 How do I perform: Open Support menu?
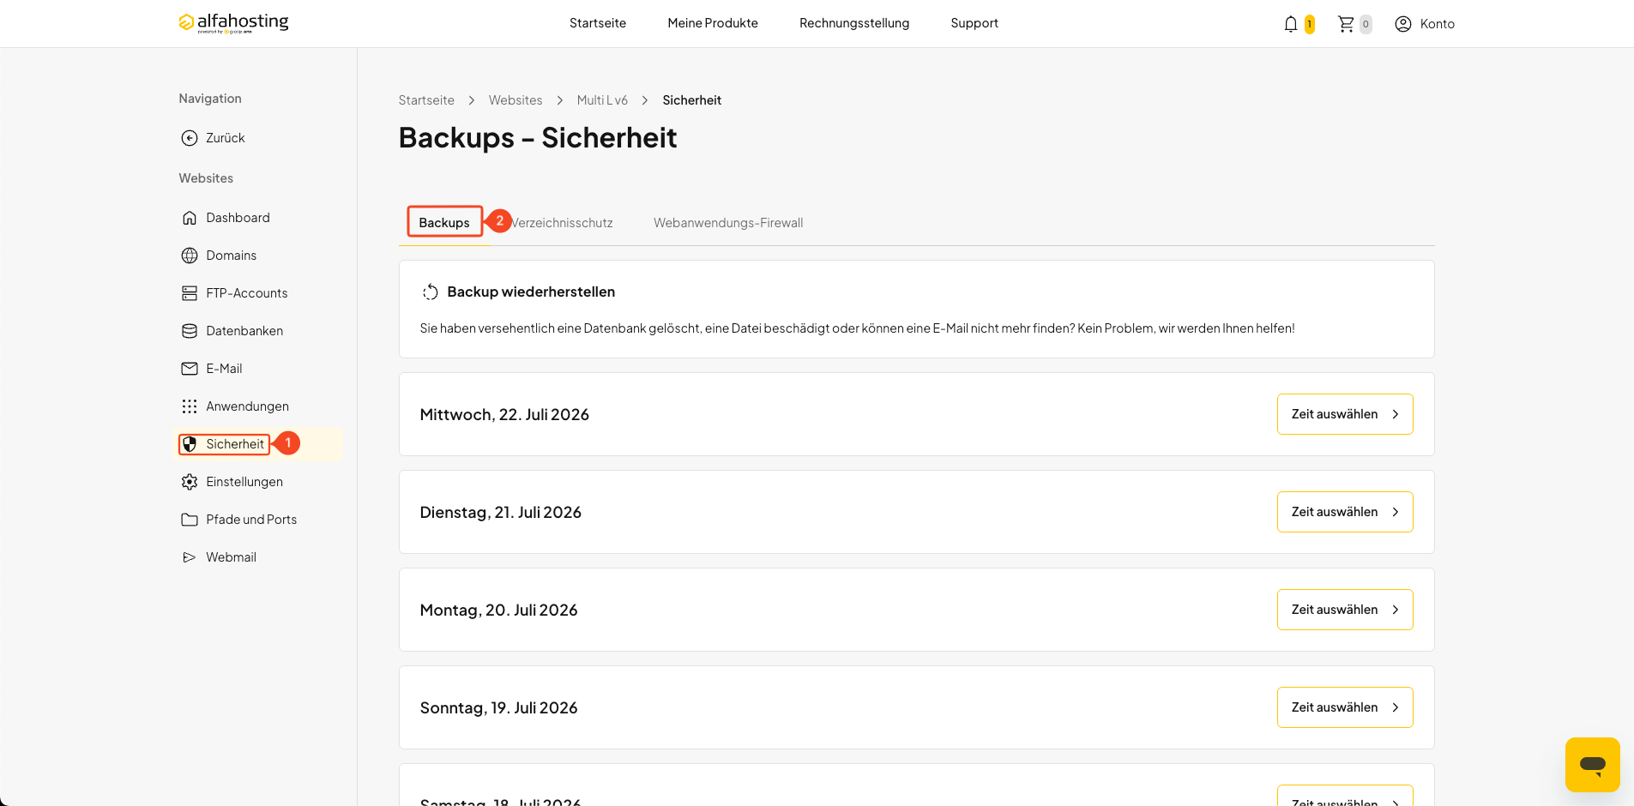[x=974, y=23]
